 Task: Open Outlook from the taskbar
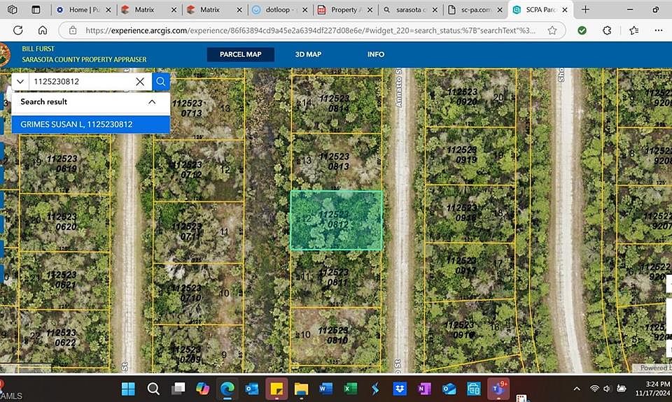251,389
